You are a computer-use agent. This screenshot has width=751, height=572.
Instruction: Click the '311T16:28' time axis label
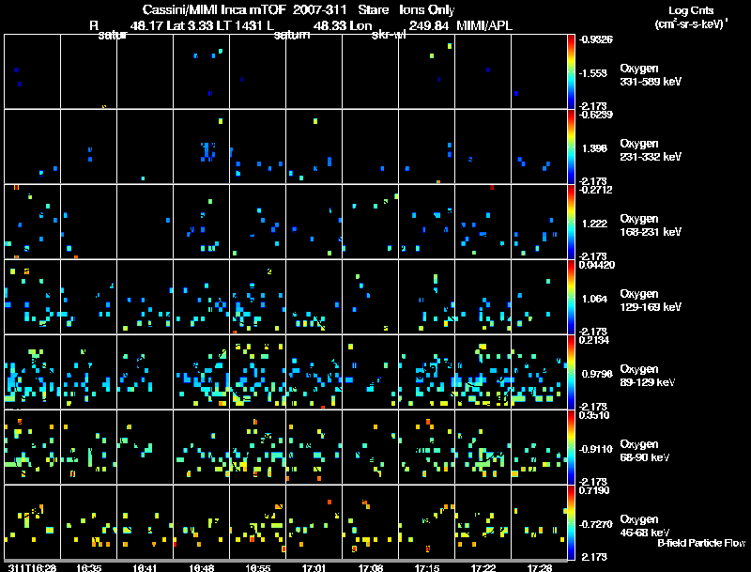(x=32, y=567)
